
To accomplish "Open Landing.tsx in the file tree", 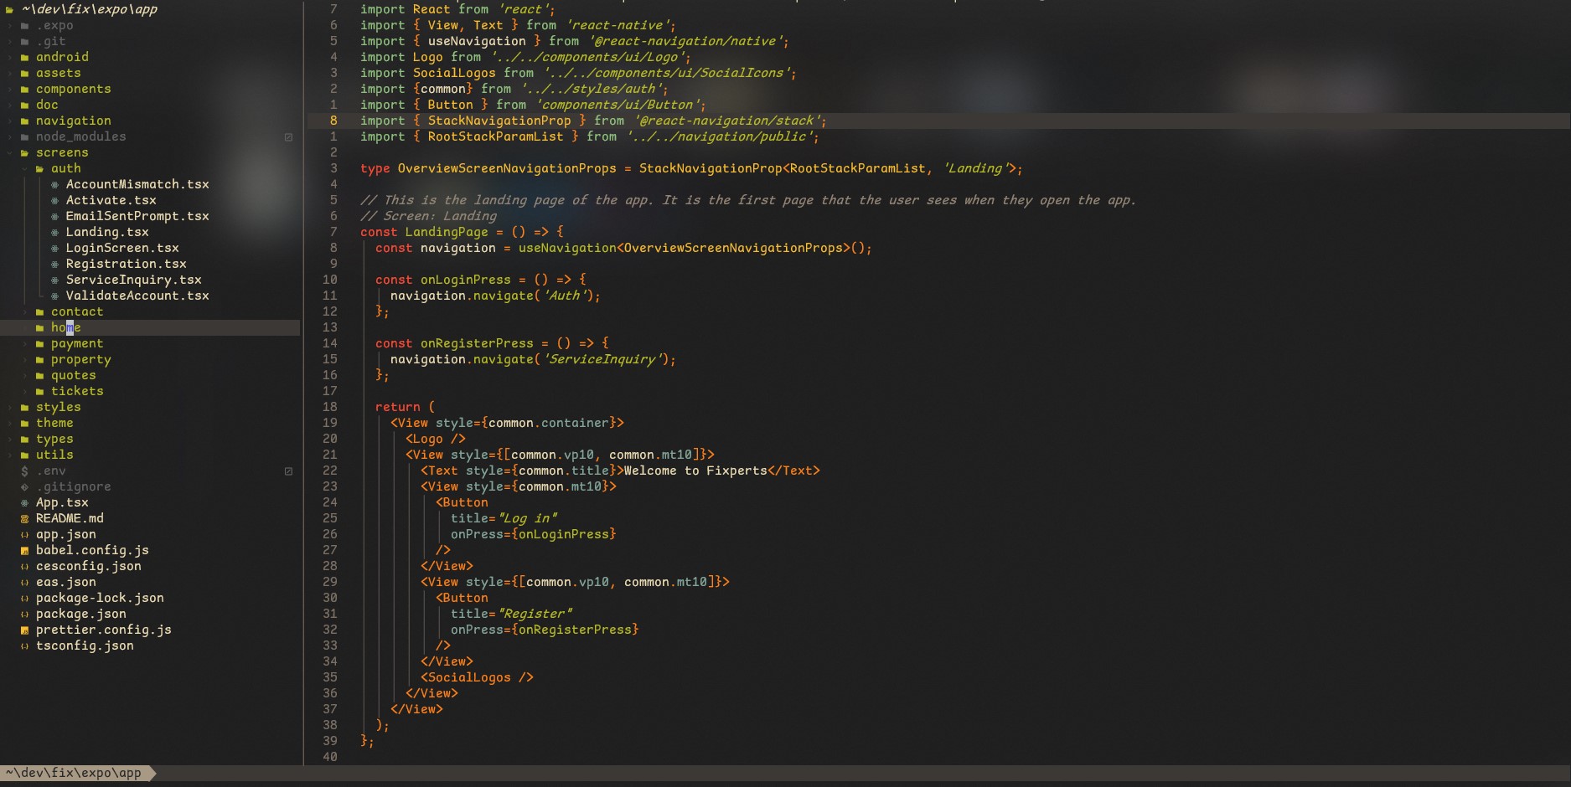I will (106, 232).
